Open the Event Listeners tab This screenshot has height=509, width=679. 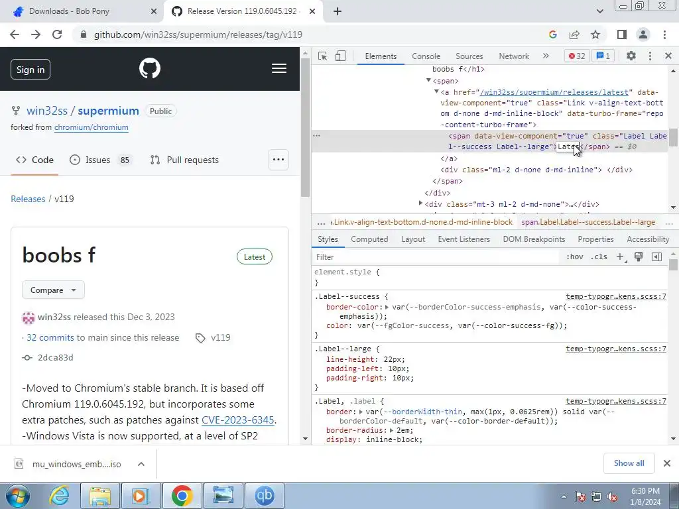tap(463, 239)
